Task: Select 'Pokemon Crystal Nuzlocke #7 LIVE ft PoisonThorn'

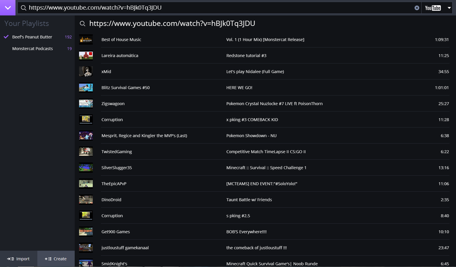Action: tap(275, 104)
